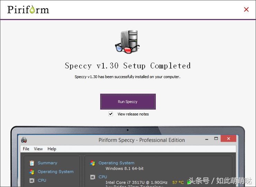The width and height of the screenshot is (256, 187).
Task: Open the File menu in Speccy preview
Action: 26,149
